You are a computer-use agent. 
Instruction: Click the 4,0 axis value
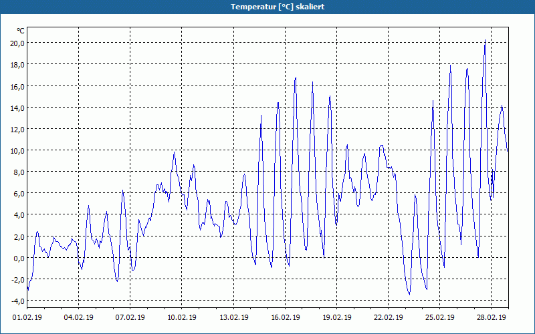point(19,215)
